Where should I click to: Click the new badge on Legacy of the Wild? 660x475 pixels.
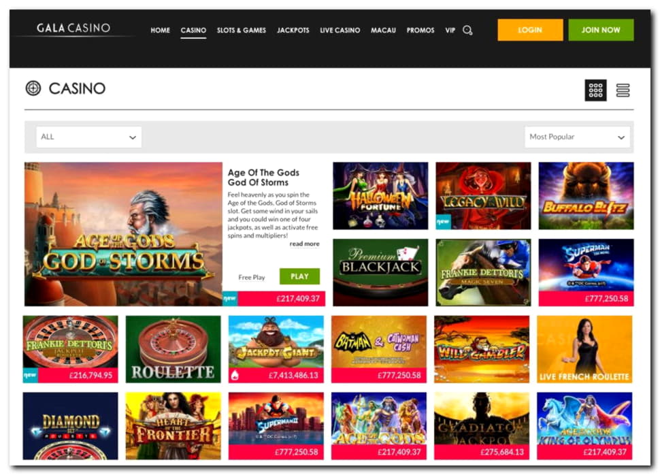443,221
